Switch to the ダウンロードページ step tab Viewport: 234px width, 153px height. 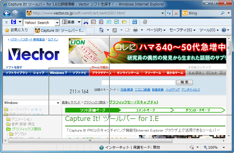pyautogui.click(x=198, y=110)
